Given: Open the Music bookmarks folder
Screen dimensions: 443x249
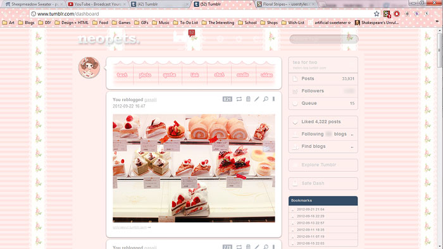Looking at the screenshot, I should coord(161,23).
